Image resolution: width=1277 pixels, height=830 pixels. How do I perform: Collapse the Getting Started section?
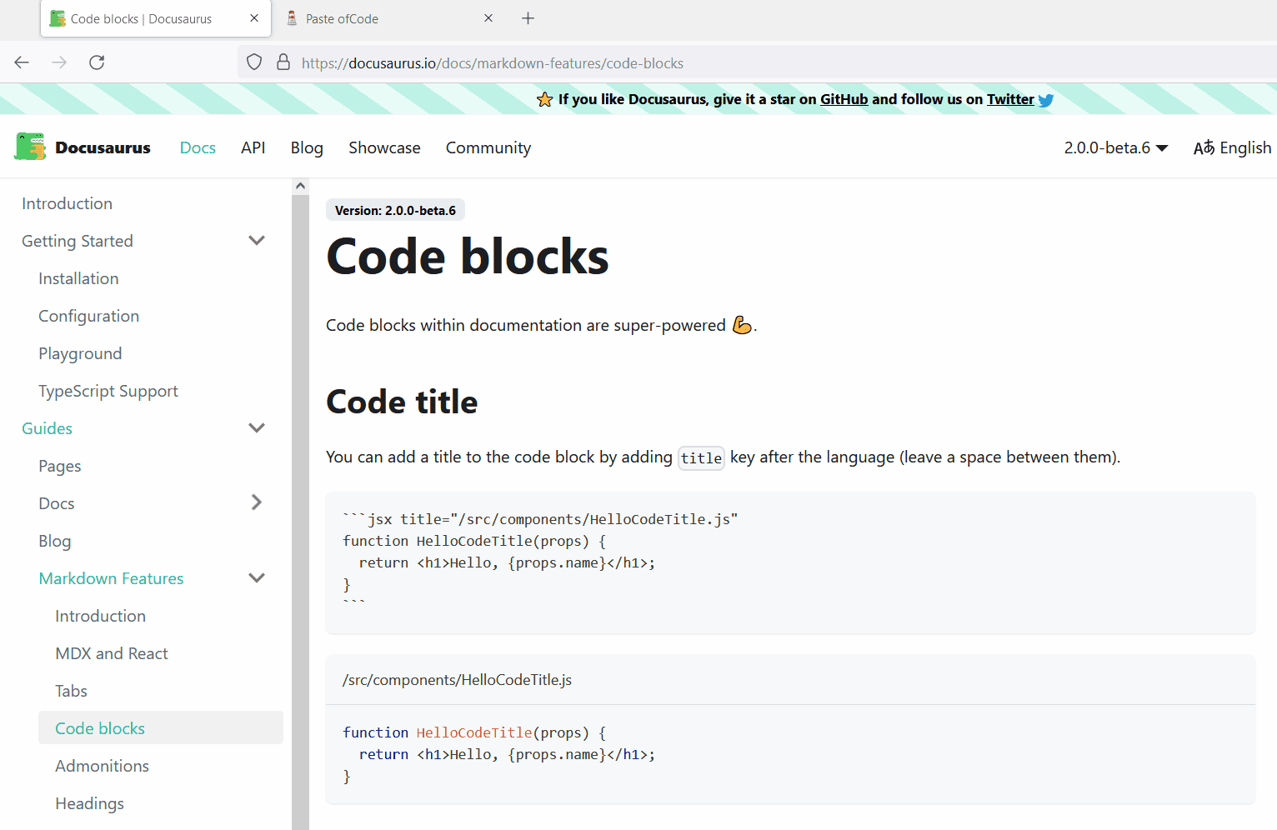[x=257, y=240]
